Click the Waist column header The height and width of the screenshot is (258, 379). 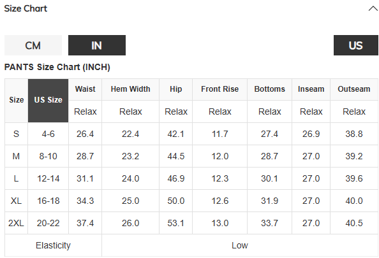click(85, 89)
